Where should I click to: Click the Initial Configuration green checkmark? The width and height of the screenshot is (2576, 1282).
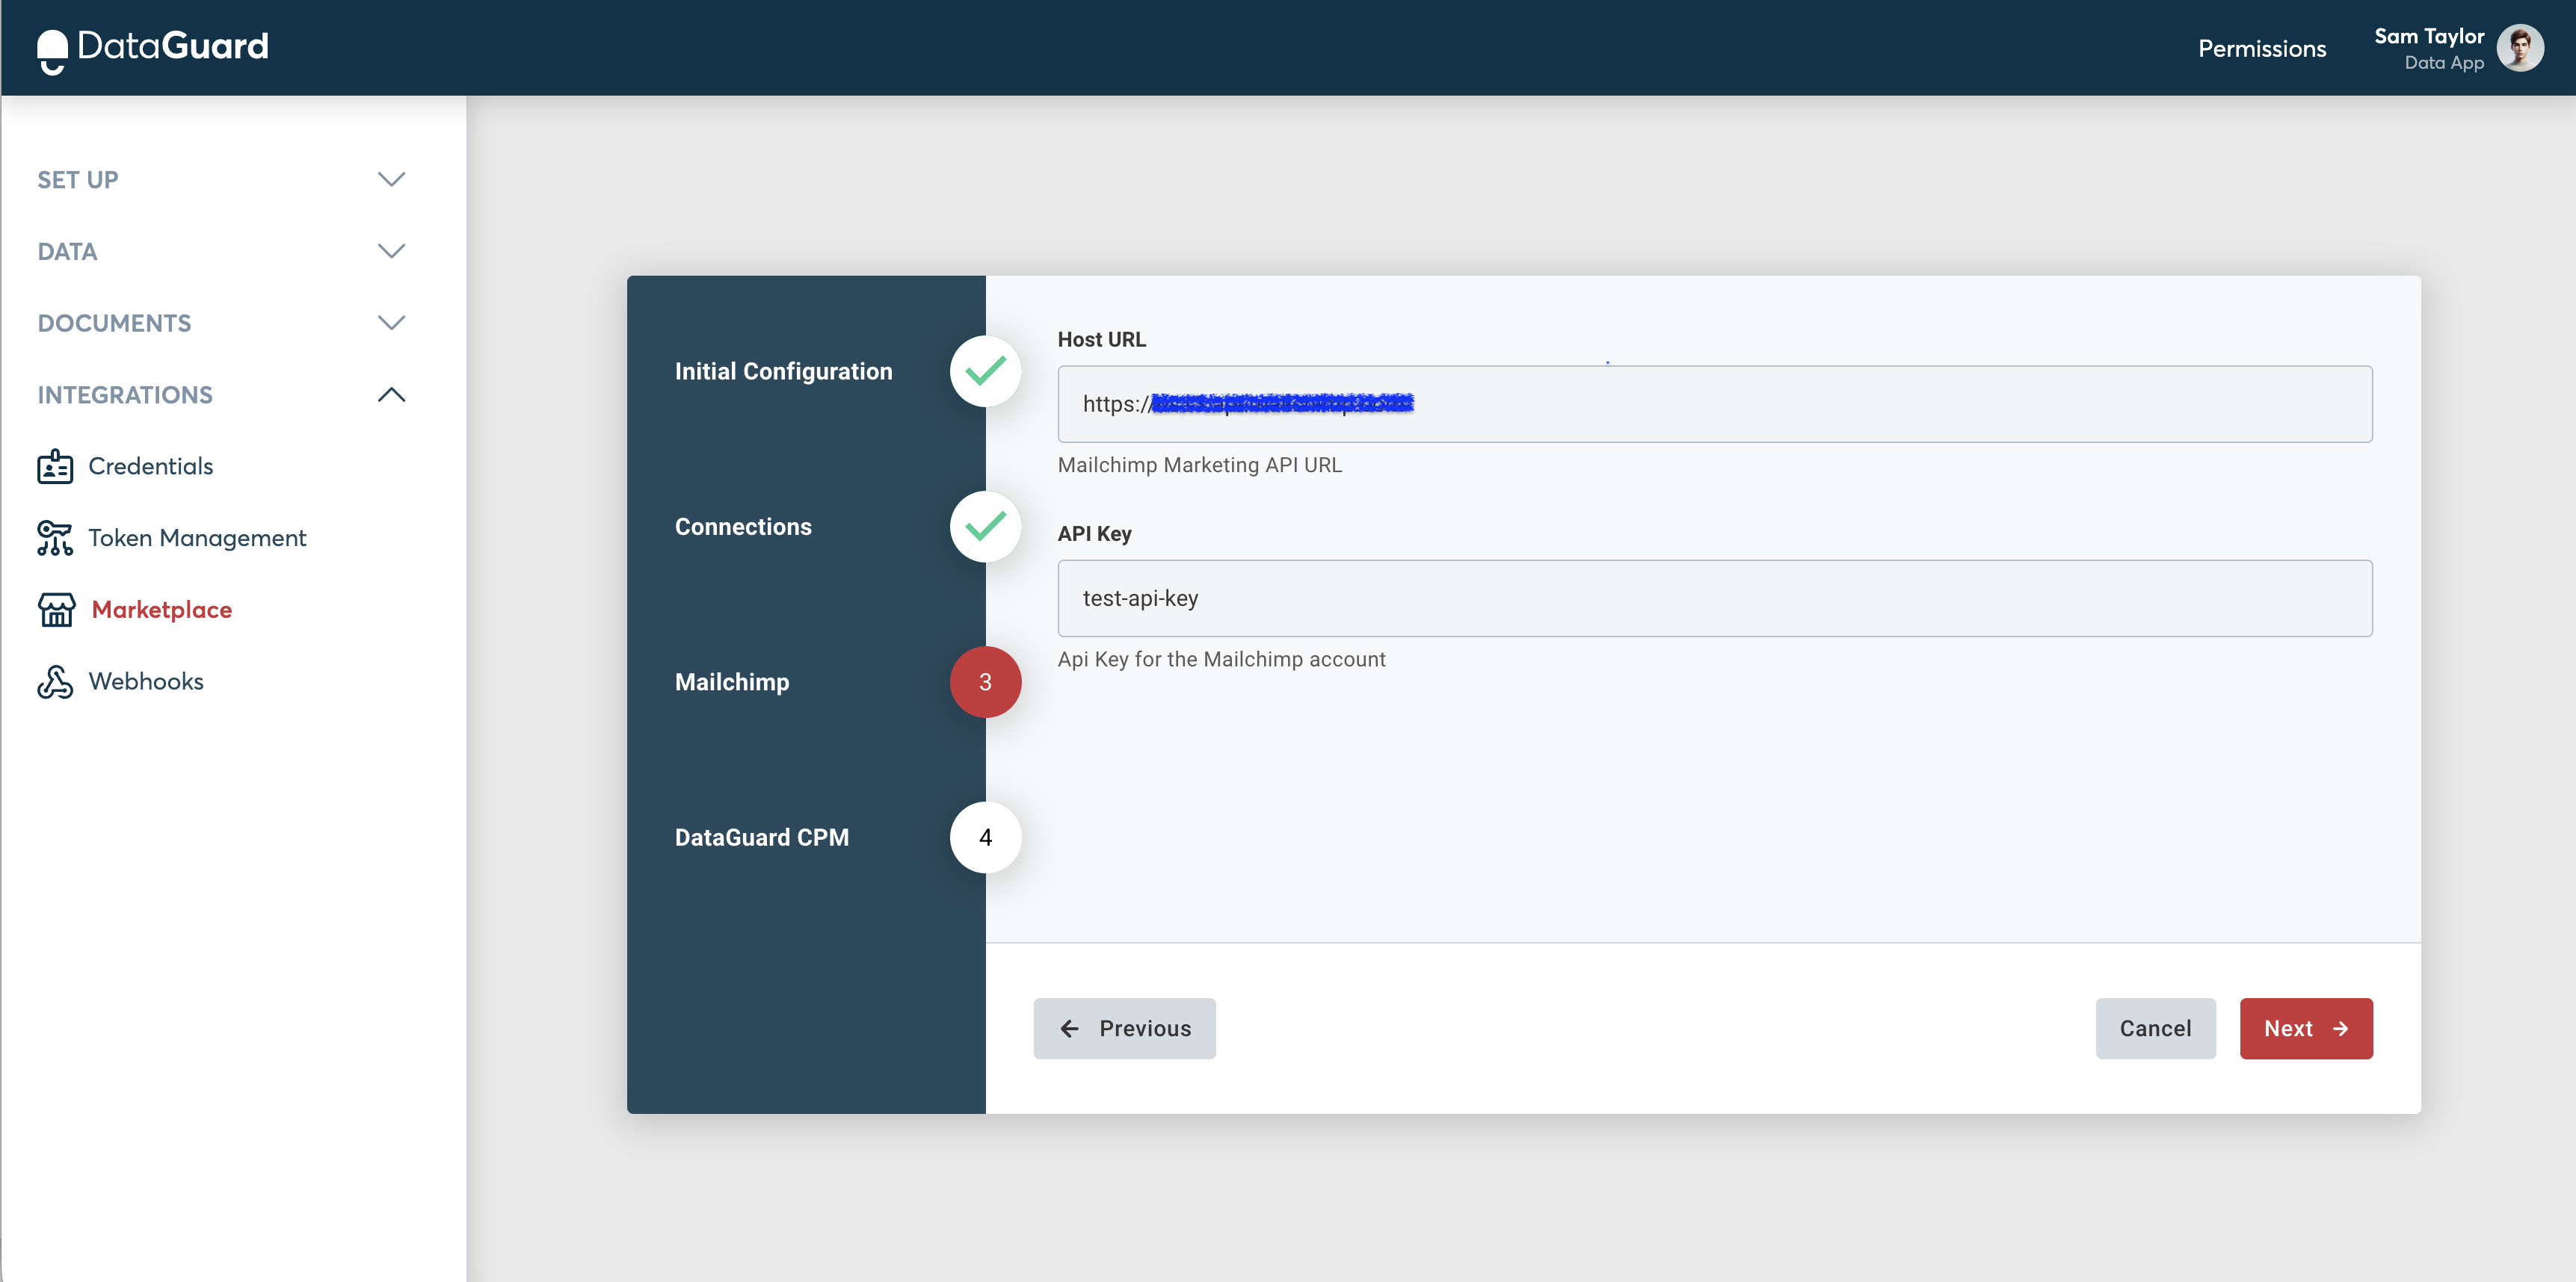[985, 372]
